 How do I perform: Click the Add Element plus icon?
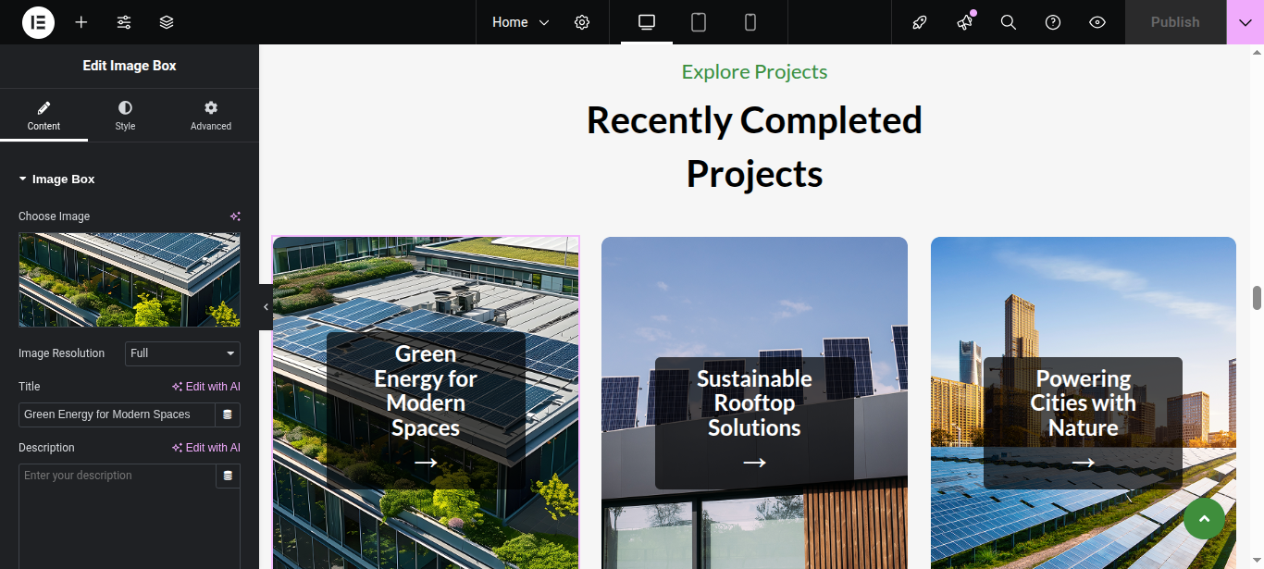tap(81, 22)
